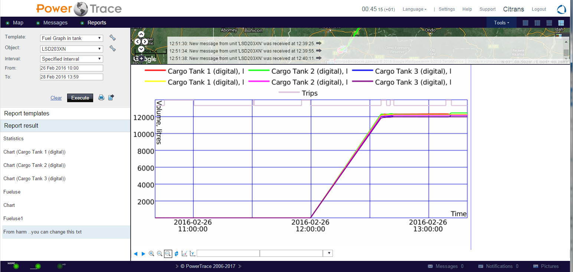
Task: Edit the template using the wrench icon
Action: pos(112,38)
